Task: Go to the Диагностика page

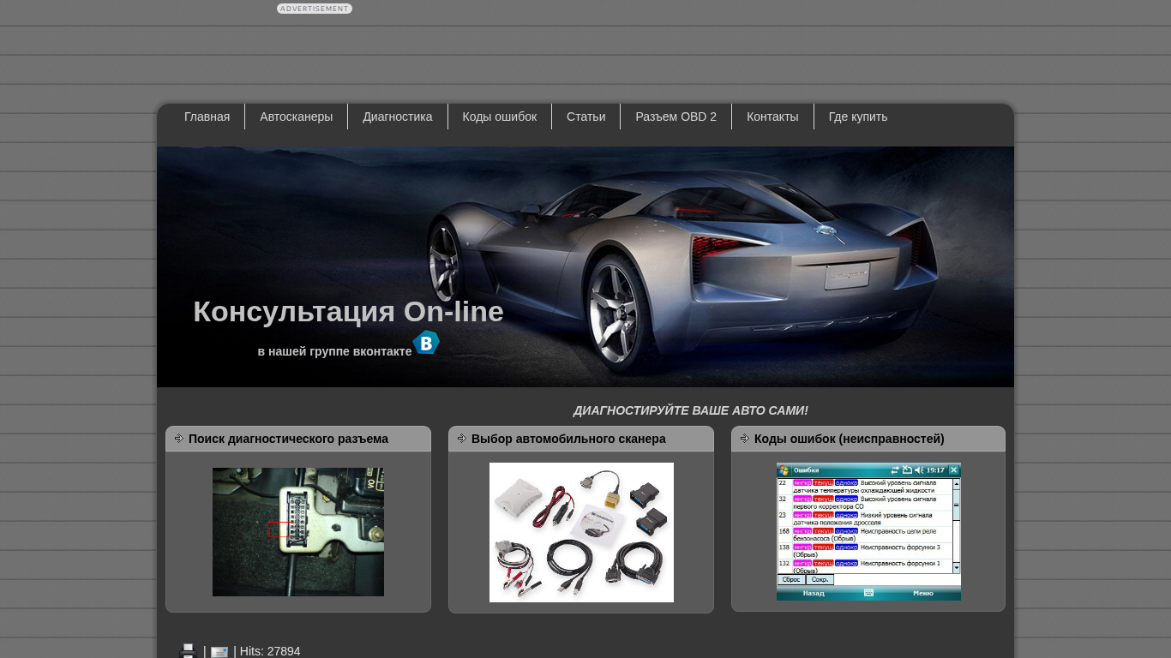Action: click(x=397, y=117)
